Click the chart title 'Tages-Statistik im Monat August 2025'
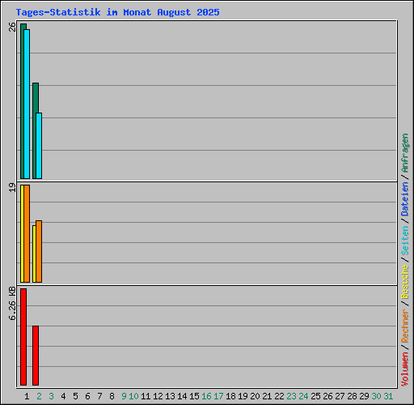This screenshot has height=405, width=414. click(x=117, y=12)
